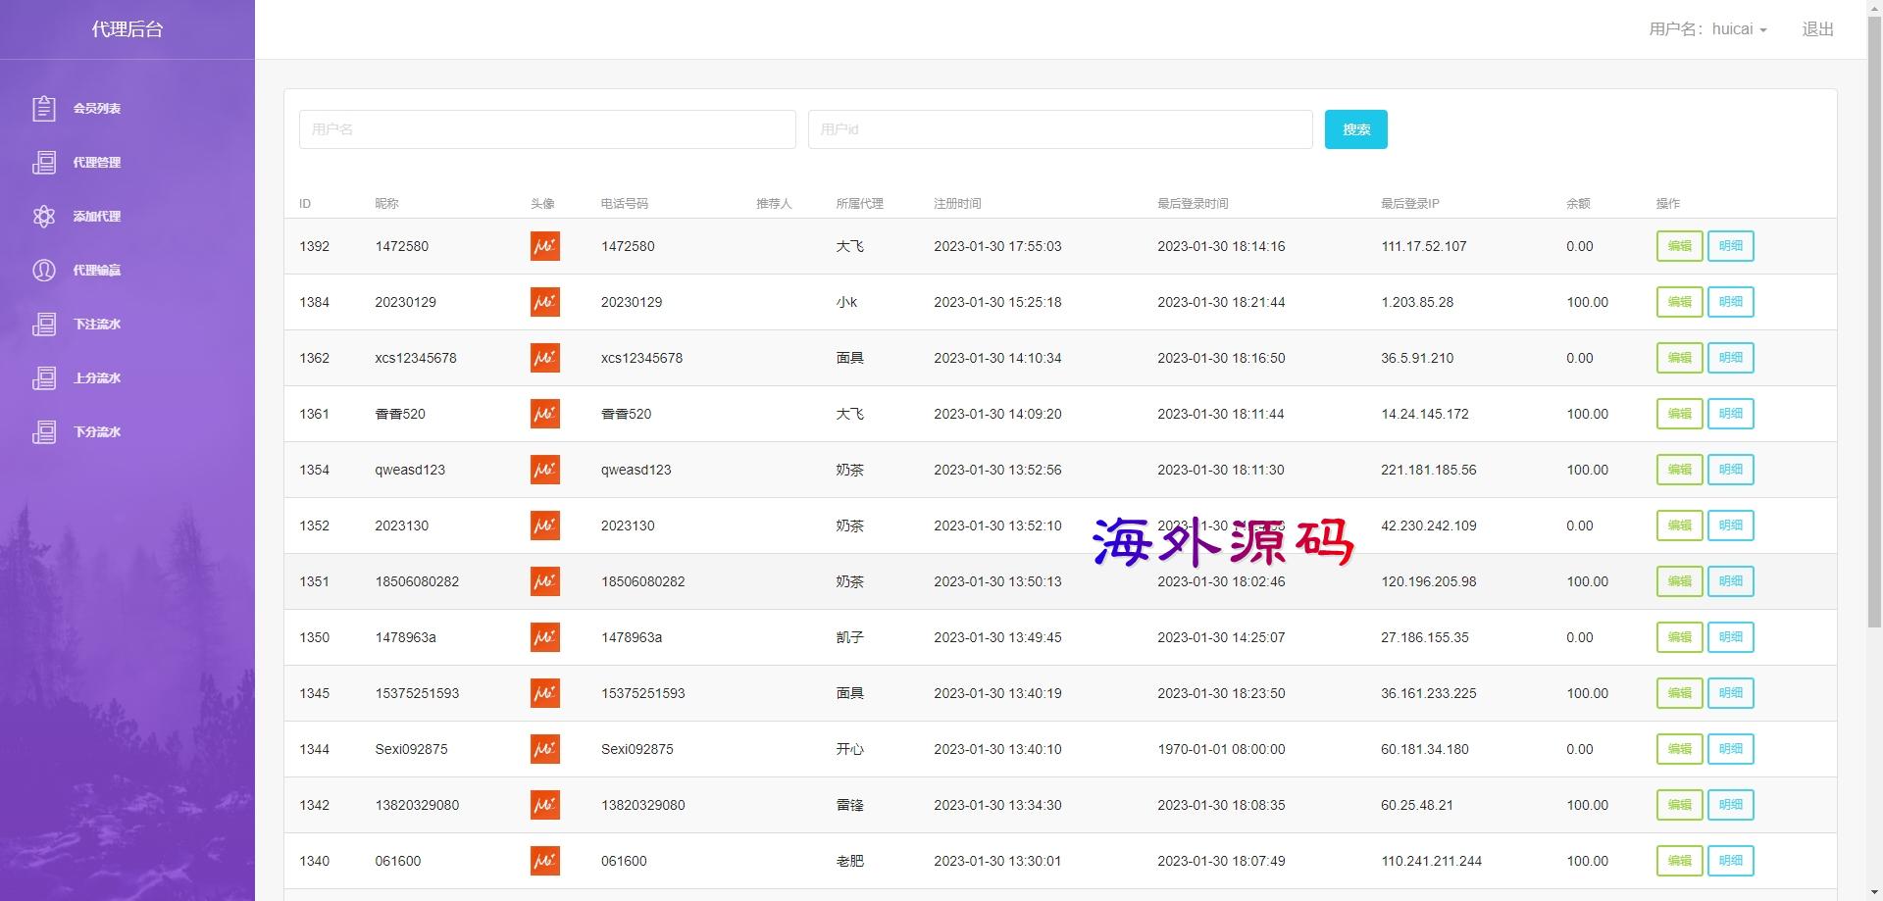1883x901 pixels.
Task: Click the 注册时间 column header
Action: (957, 204)
